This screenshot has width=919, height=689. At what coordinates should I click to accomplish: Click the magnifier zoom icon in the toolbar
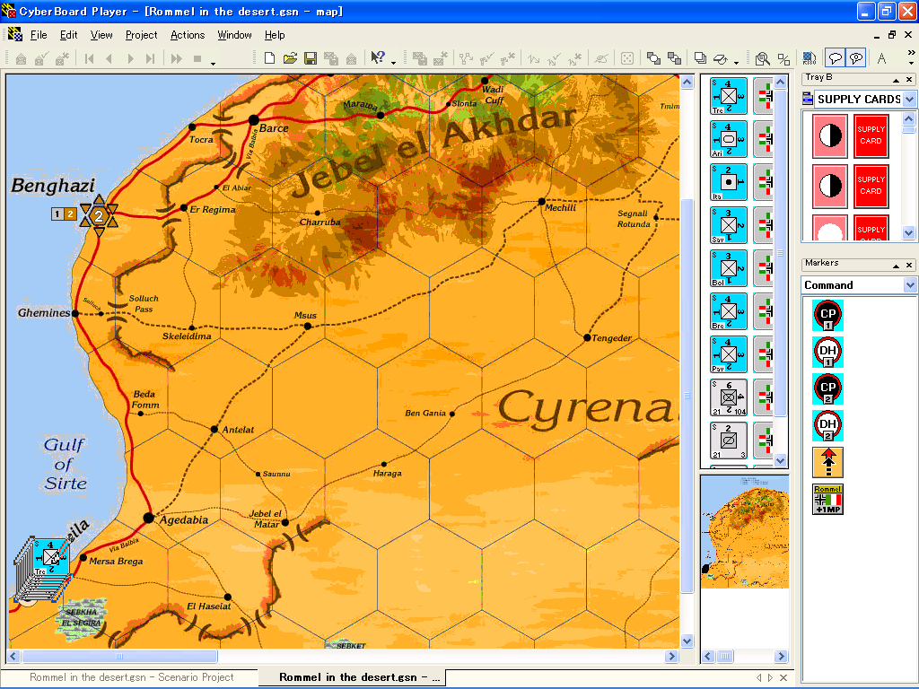pyautogui.click(x=763, y=58)
